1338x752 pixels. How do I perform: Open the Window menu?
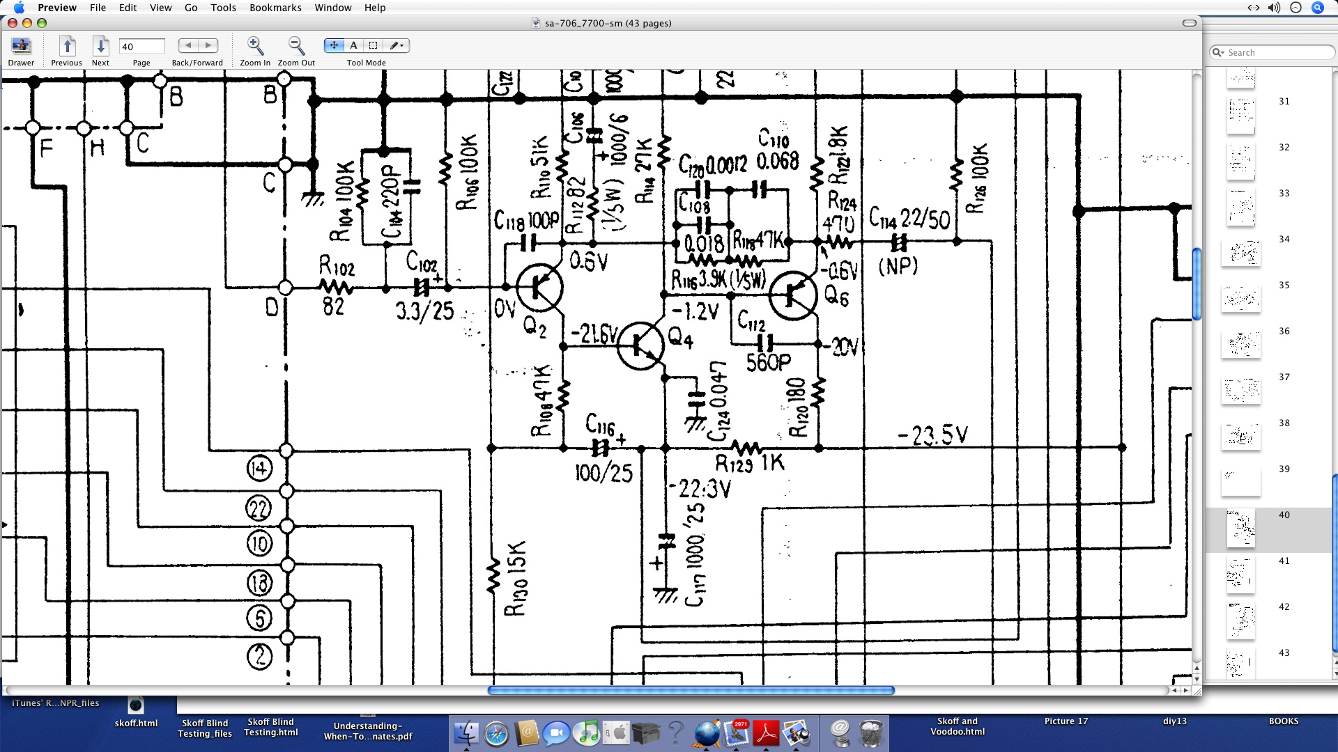tap(333, 8)
